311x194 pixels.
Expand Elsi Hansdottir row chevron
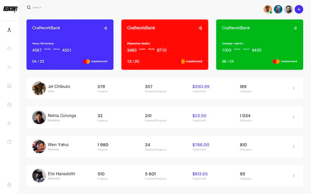294,176
